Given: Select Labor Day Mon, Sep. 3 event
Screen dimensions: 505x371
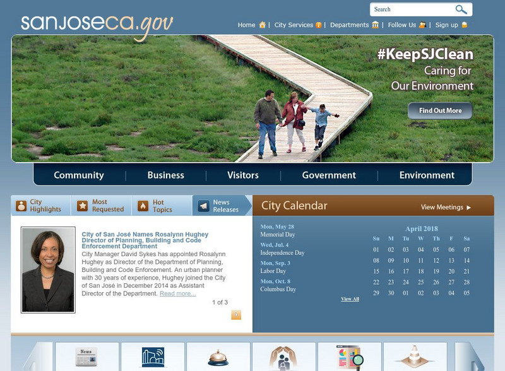Looking at the screenshot, I should (275, 267).
